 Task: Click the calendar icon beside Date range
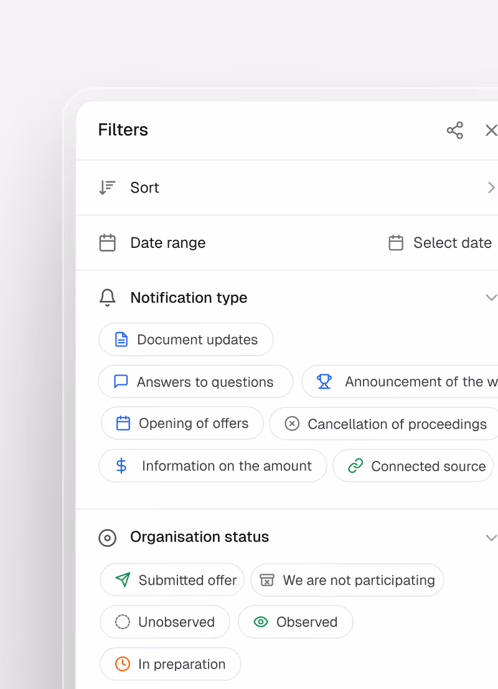pyautogui.click(x=107, y=242)
